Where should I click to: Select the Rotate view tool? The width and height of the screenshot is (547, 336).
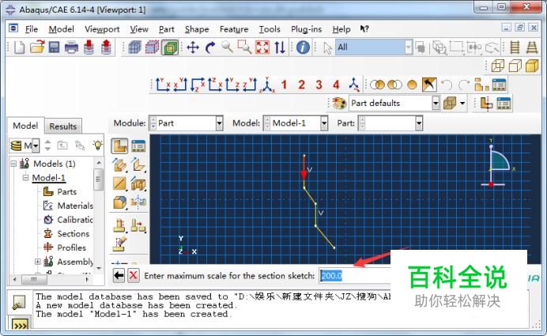[210, 47]
